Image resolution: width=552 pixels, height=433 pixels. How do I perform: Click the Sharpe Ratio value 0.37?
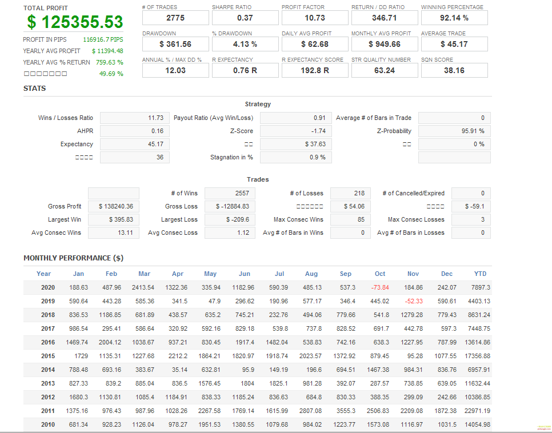click(x=245, y=18)
